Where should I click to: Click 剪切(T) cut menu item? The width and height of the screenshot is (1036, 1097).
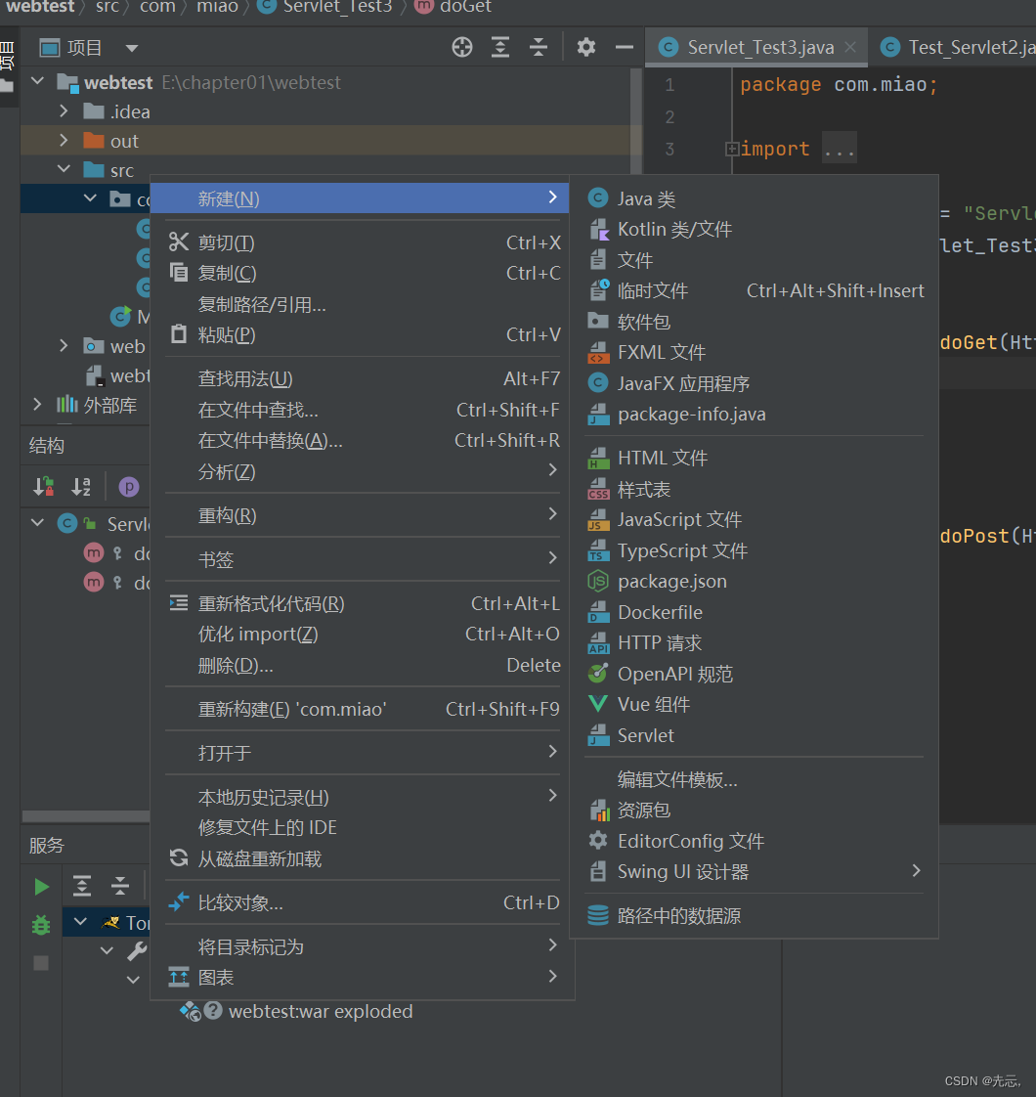point(363,242)
